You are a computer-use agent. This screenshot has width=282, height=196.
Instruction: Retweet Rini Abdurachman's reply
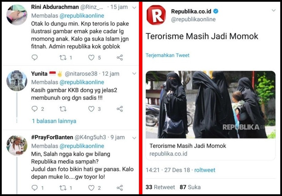63,58
